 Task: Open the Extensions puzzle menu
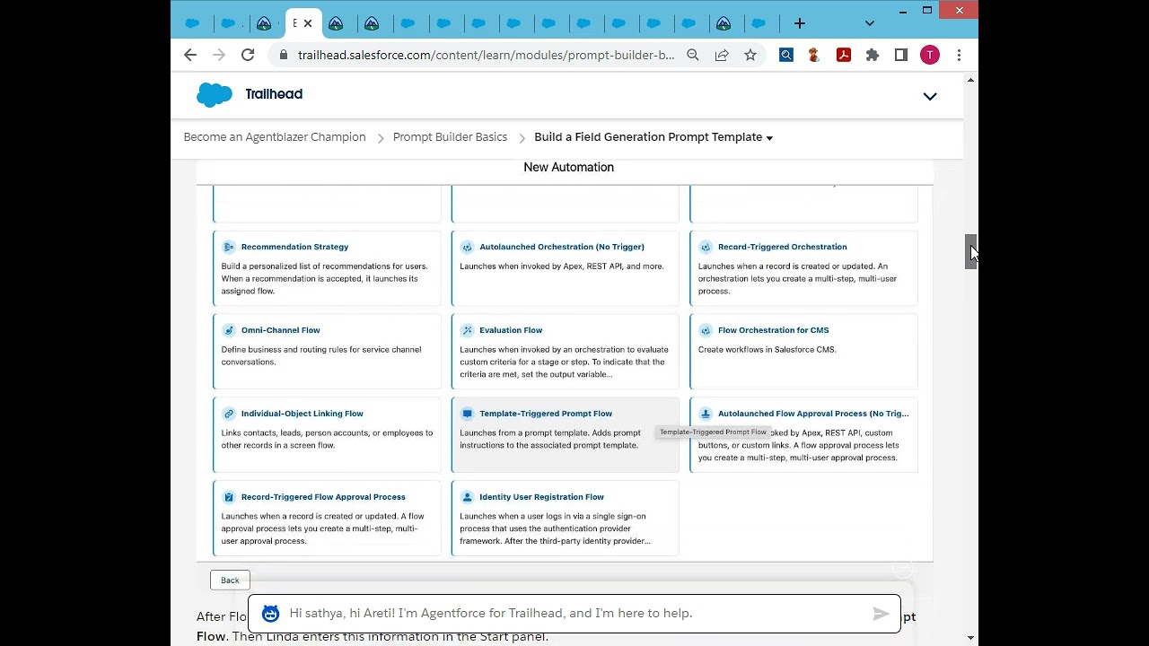point(873,55)
